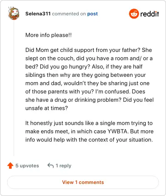Click the "reddit" wordmark text
The image size is (166, 196).
[x=149, y=14]
